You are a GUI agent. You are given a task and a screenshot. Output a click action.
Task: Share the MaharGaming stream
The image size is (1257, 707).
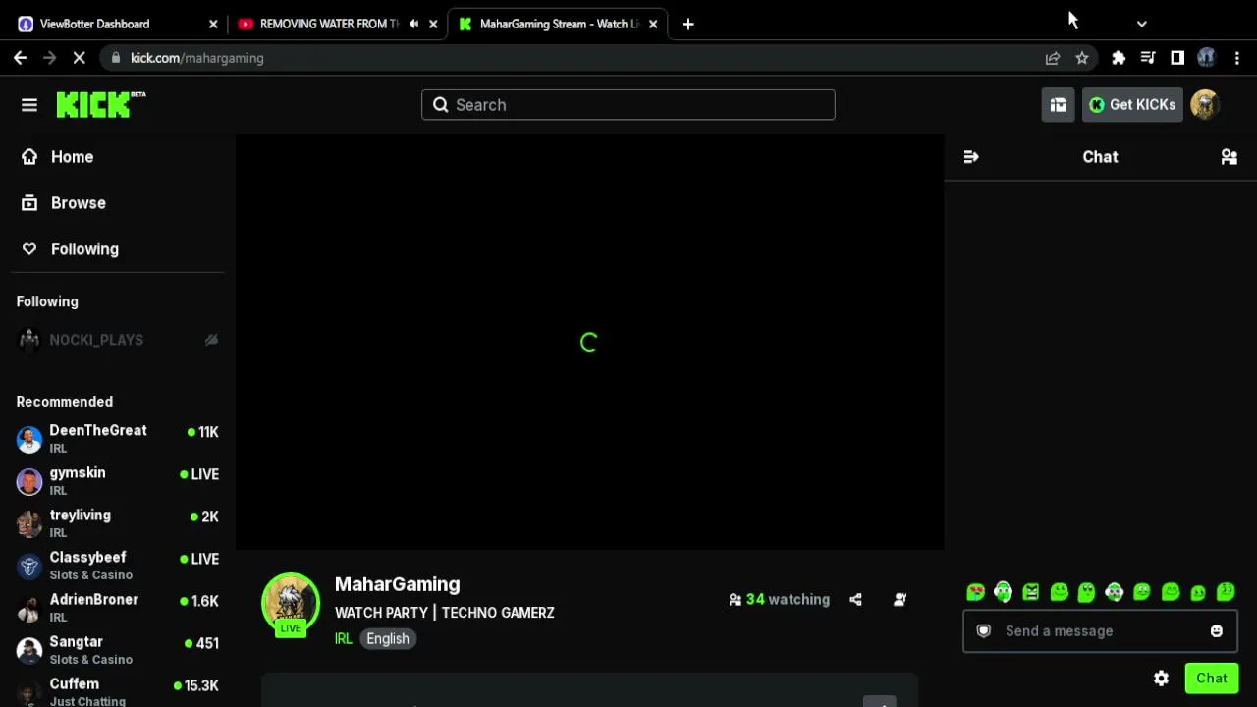click(x=855, y=600)
